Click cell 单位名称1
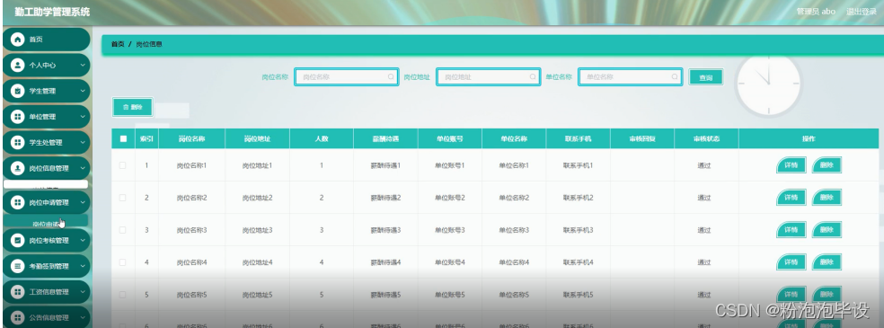Screen dimensions: 884x328 pos(514,165)
